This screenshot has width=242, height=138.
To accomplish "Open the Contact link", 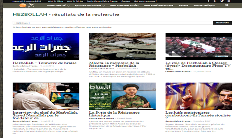I will click(x=126, y=1).
